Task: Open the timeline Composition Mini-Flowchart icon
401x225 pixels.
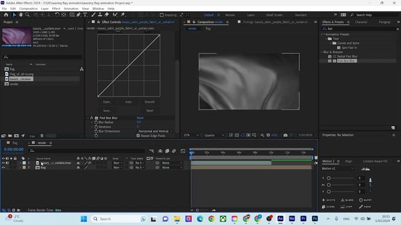Action: [x=152, y=151]
